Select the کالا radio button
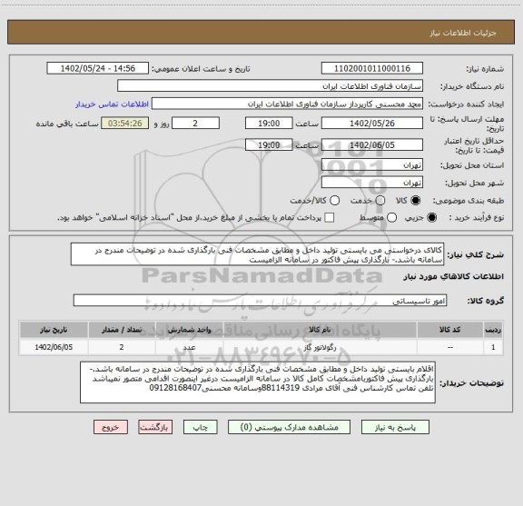 coord(416,201)
